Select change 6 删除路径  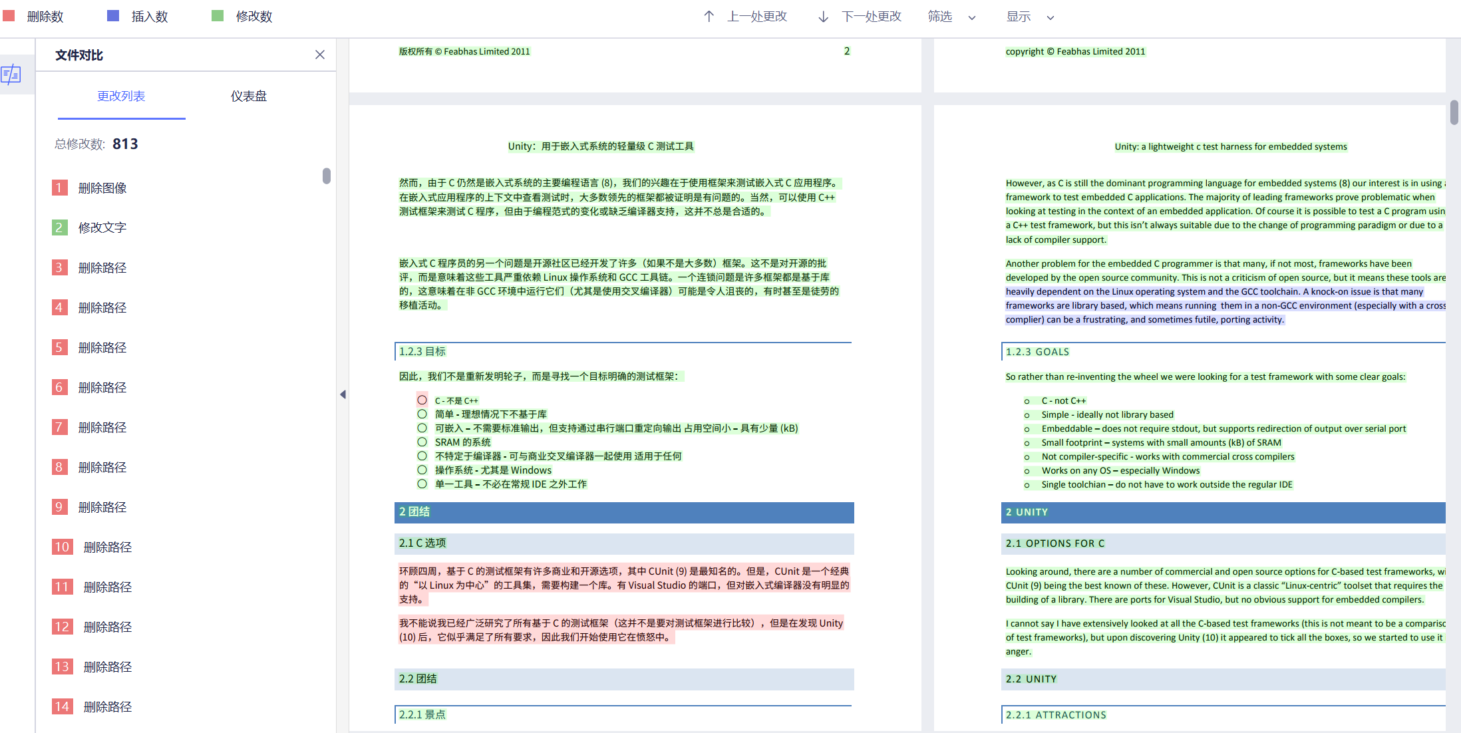(90, 387)
